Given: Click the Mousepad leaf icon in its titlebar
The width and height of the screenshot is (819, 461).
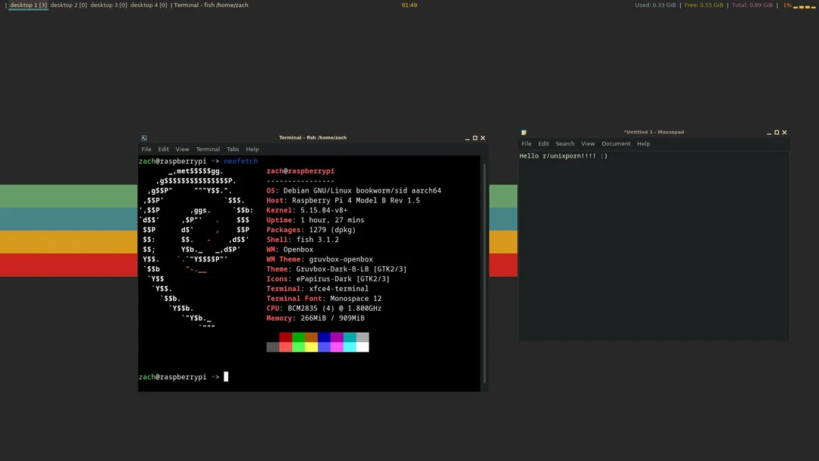Looking at the screenshot, I should point(524,132).
